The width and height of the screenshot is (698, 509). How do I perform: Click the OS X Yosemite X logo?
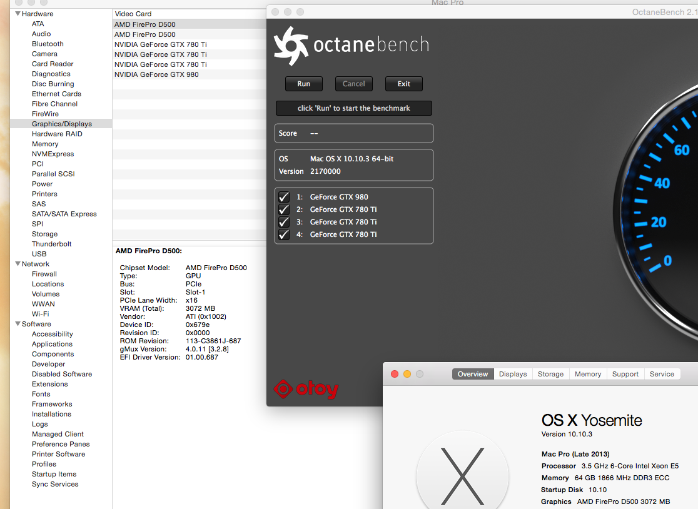462,476
